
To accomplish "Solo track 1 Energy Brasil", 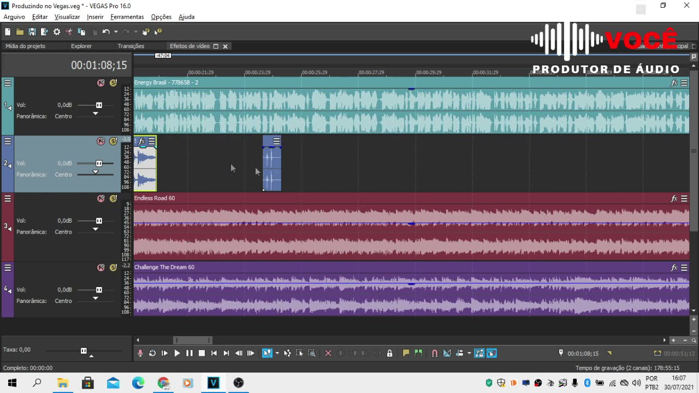I will [x=113, y=83].
